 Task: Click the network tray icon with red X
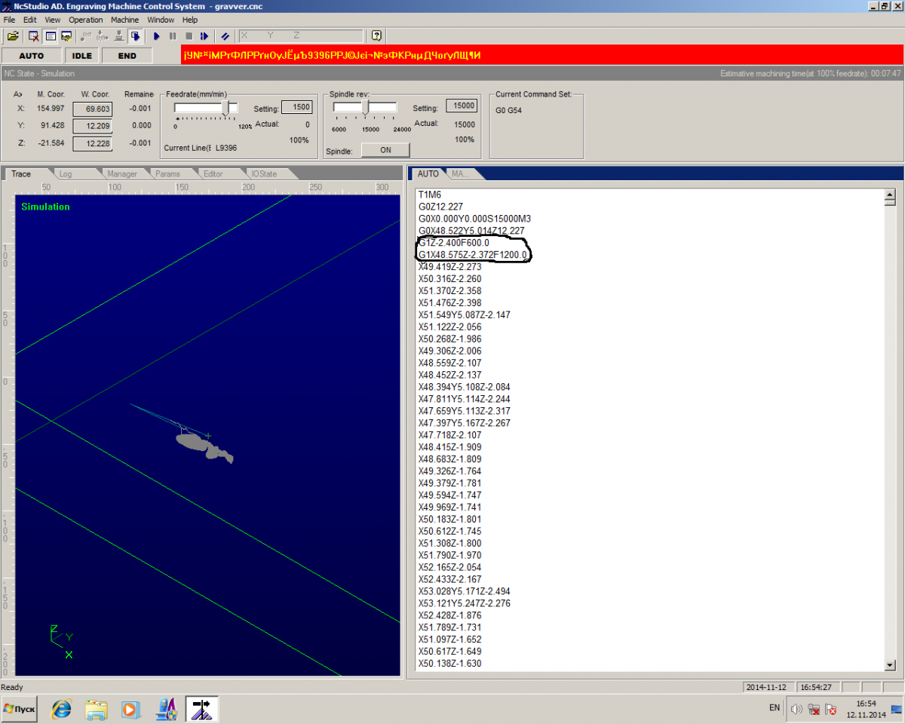coord(814,709)
